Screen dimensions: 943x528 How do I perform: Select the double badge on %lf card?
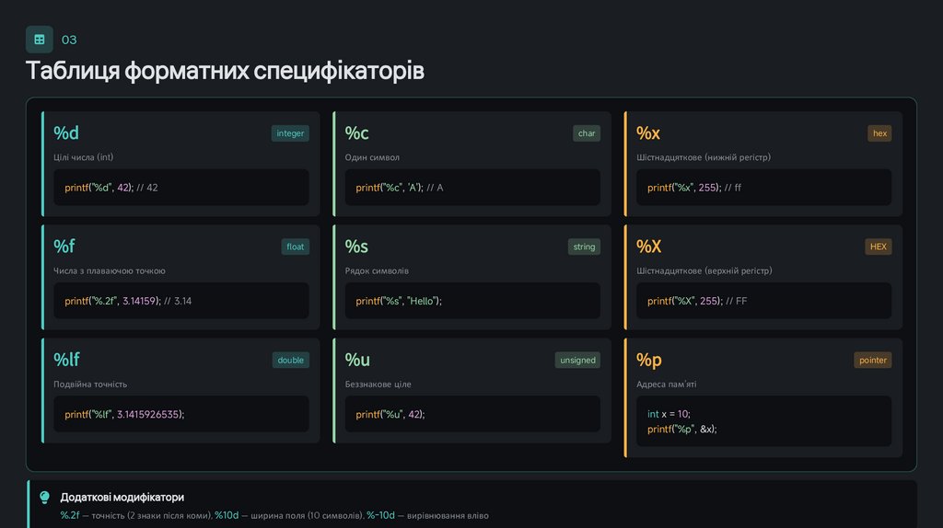click(x=290, y=360)
